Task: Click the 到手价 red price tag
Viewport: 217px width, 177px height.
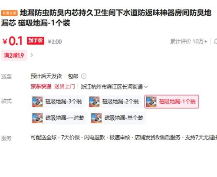Action: pyautogui.click(x=36, y=41)
